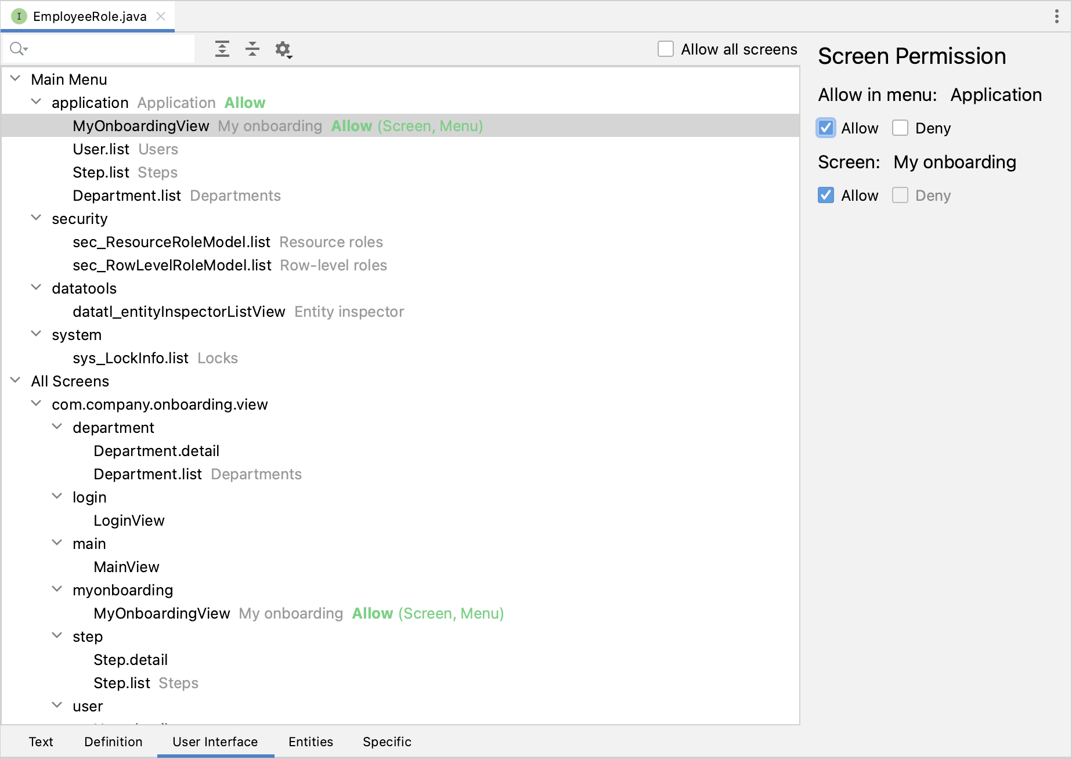Uncheck the Screen Allow checkbox
The image size is (1072, 759).
click(x=826, y=196)
